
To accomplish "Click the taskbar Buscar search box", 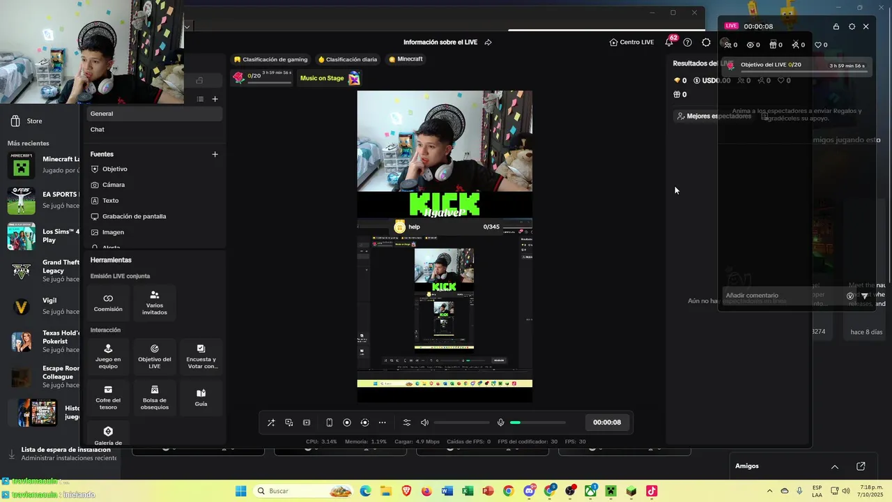I will click(x=303, y=491).
